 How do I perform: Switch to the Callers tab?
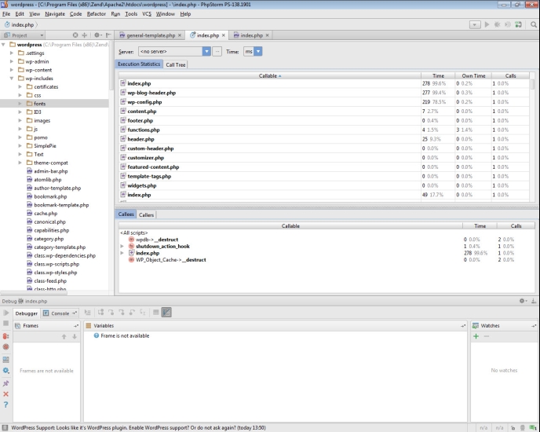click(x=146, y=214)
